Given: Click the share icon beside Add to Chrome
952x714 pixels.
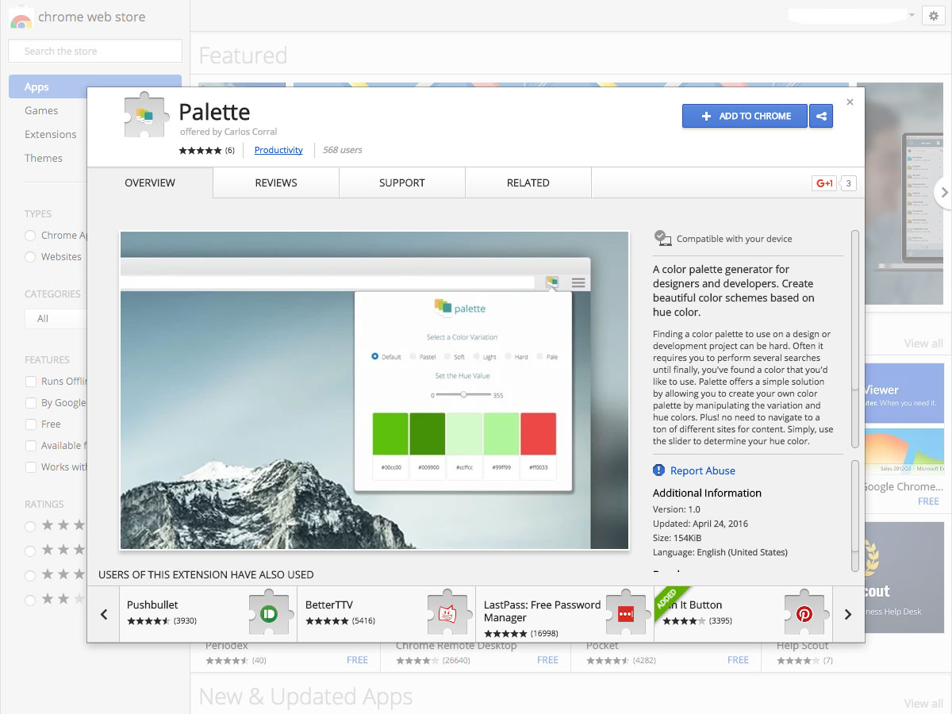Looking at the screenshot, I should click(x=821, y=116).
